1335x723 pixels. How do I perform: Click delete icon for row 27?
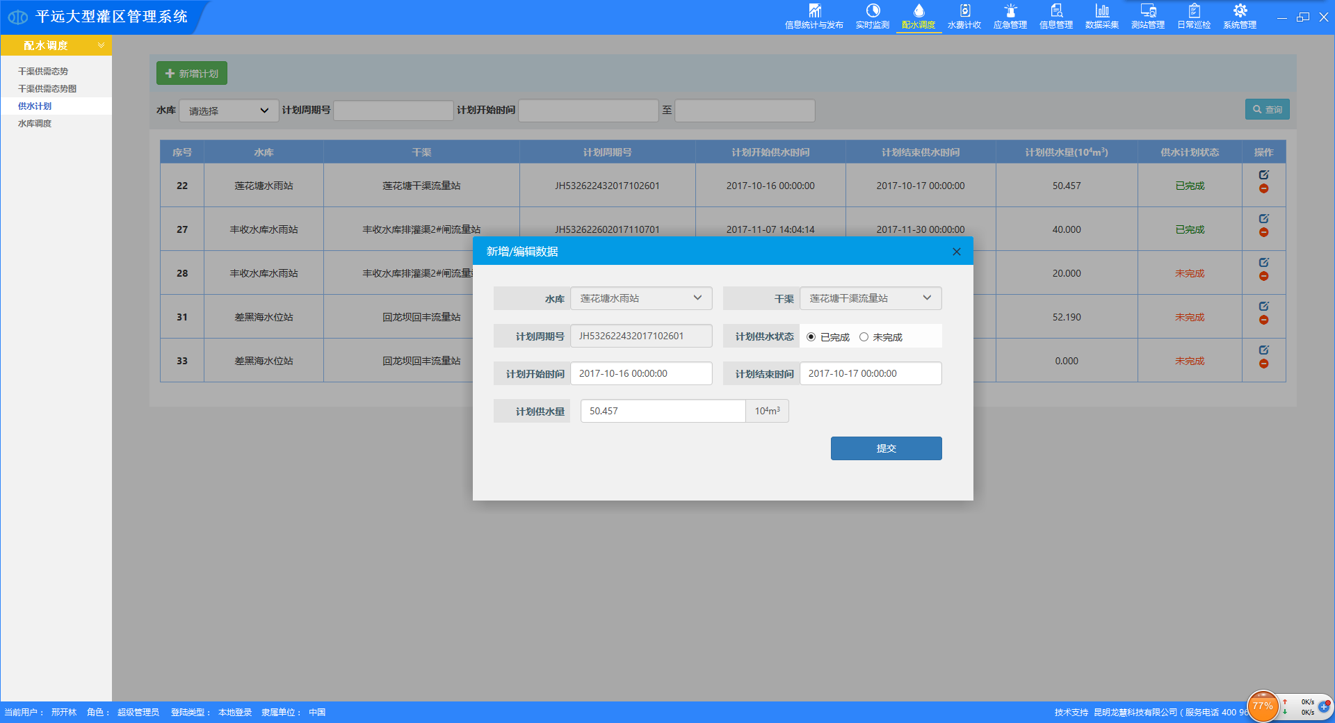coord(1264,233)
